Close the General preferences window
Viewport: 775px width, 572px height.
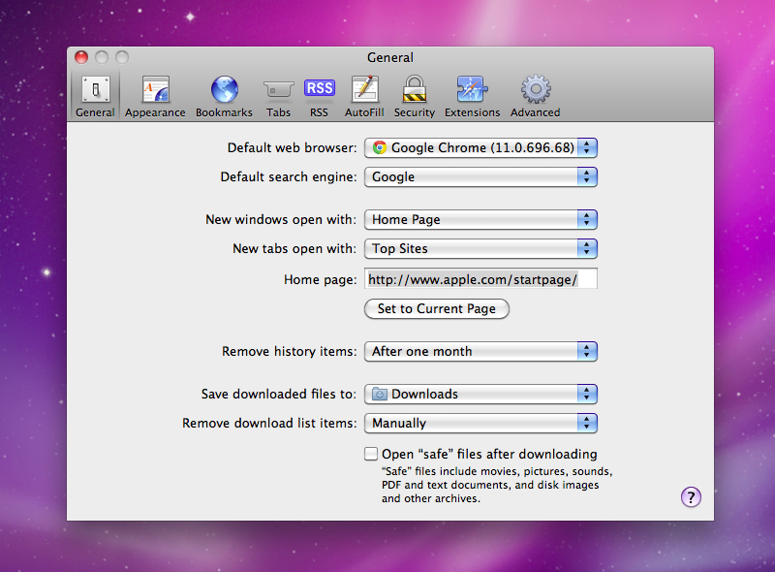coord(81,57)
